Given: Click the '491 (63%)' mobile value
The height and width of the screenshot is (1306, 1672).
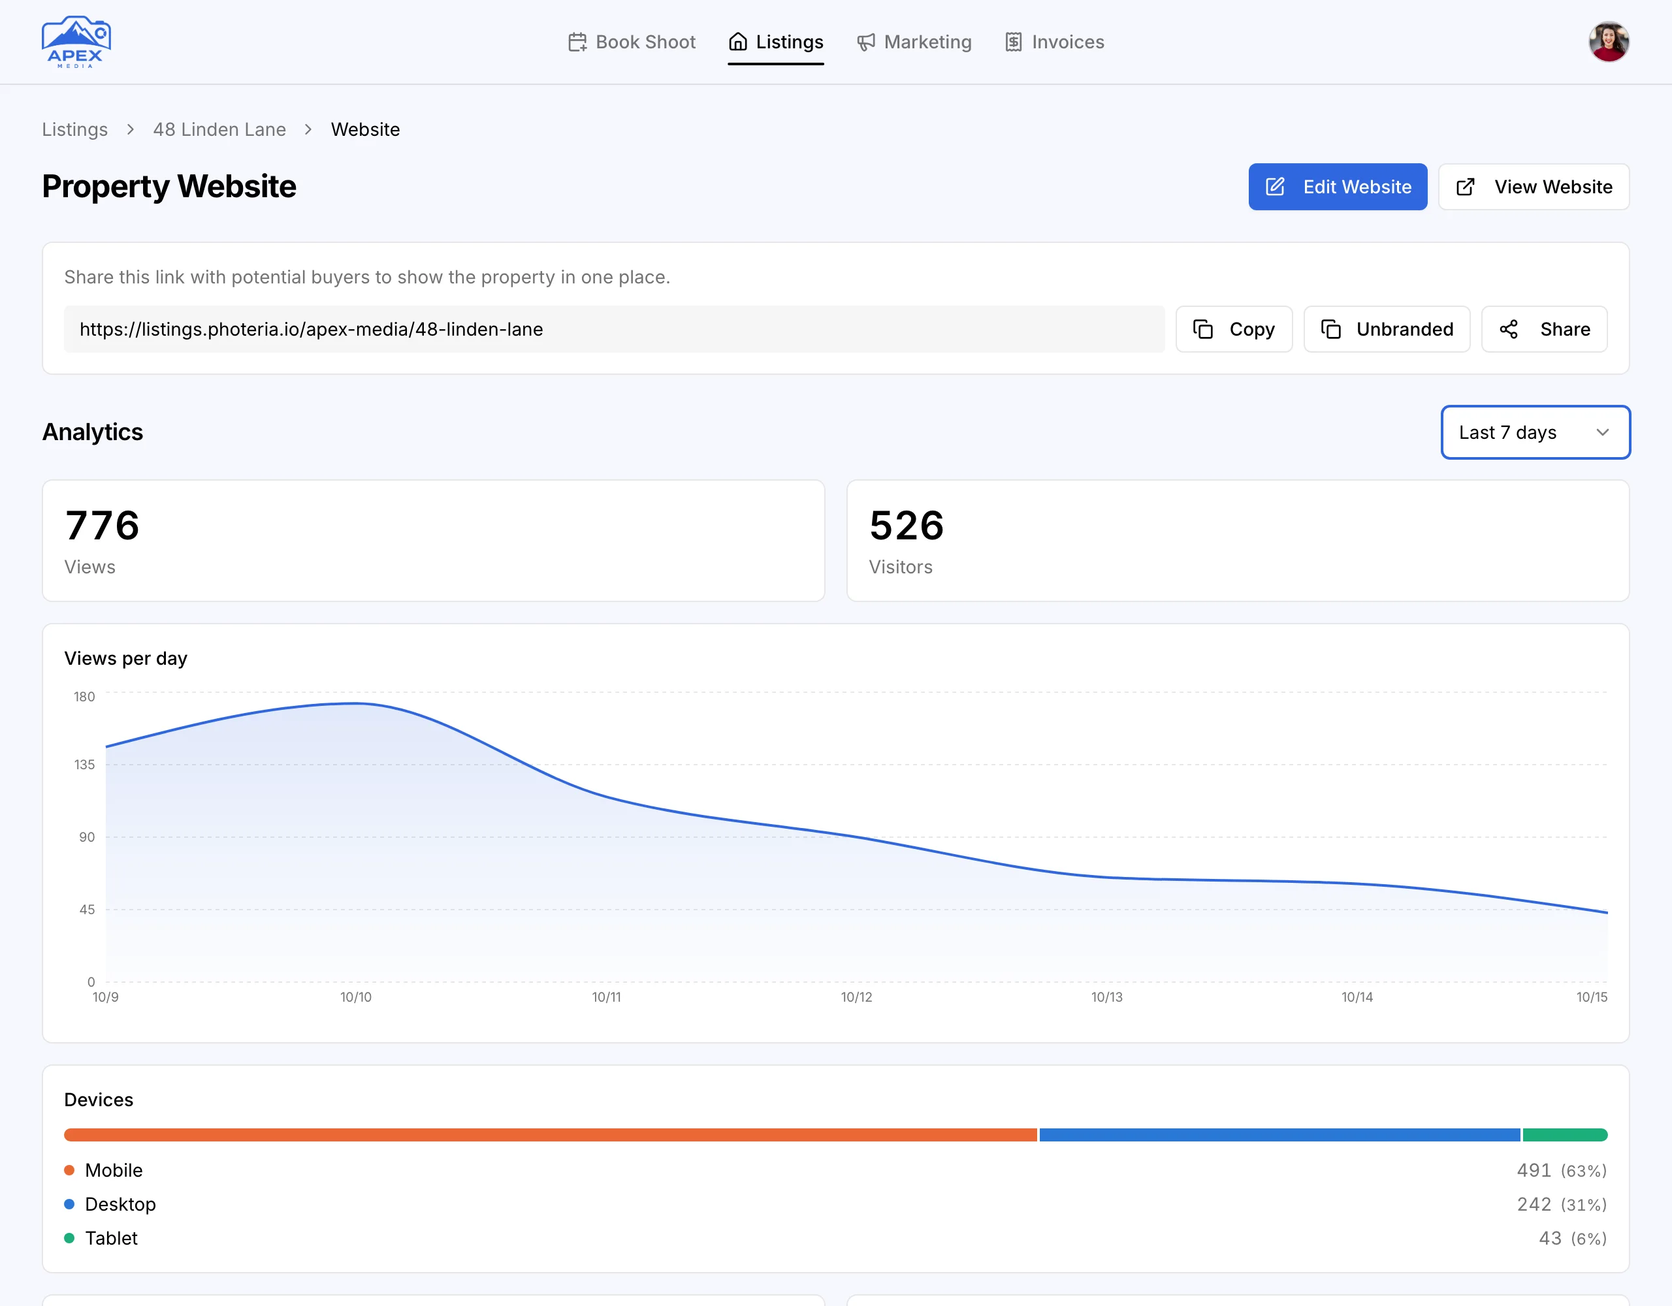Looking at the screenshot, I should pos(1562,1170).
